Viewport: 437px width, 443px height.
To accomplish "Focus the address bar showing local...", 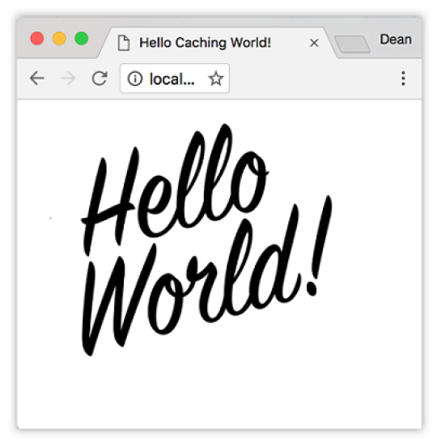I will click(x=175, y=79).
